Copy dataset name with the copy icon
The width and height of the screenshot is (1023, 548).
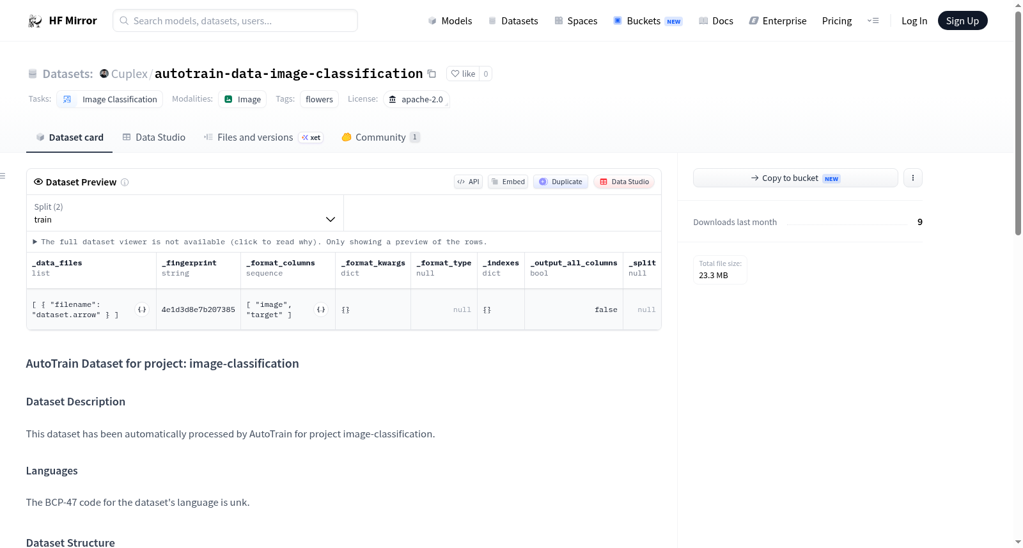pyautogui.click(x=432, y=74)
